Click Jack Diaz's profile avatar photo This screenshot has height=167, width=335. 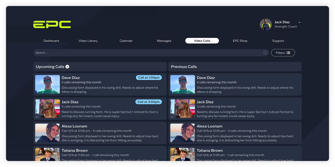point(265,24)
